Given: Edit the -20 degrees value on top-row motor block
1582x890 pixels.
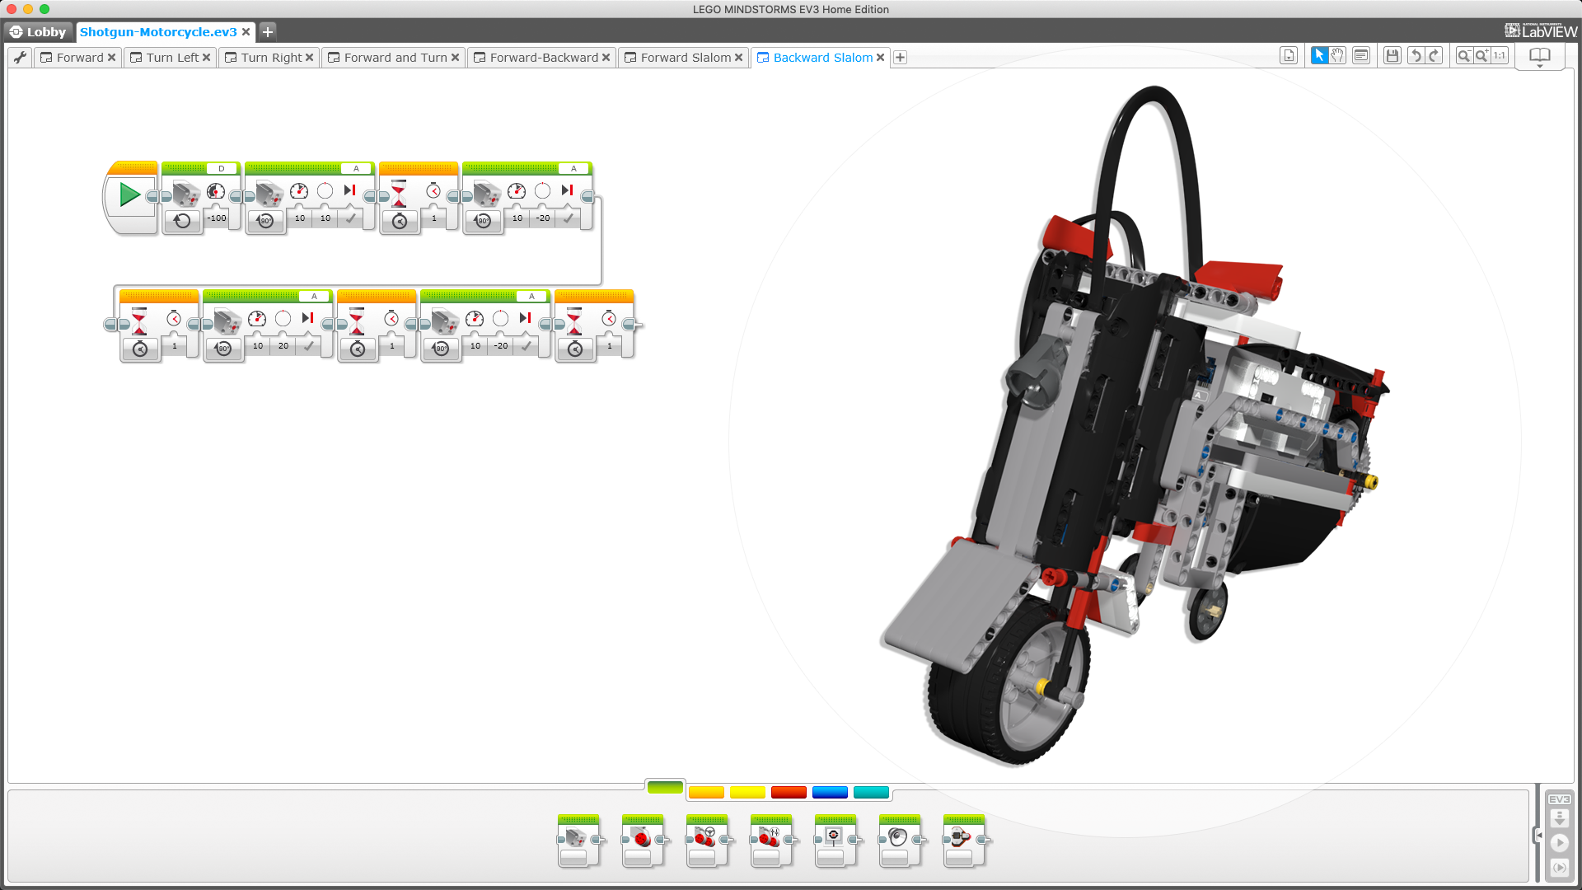Looking at the screenshot, I should tap(543, 218).
